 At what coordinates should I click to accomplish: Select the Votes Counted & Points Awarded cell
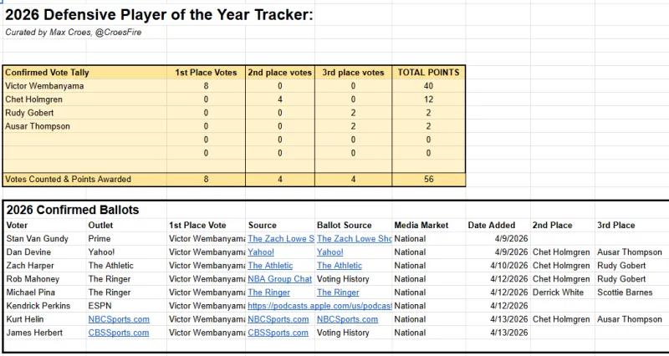67,179
